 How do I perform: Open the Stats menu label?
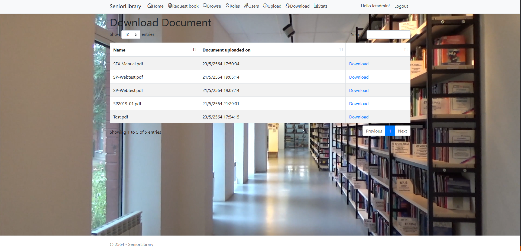(x=323, y=6)
